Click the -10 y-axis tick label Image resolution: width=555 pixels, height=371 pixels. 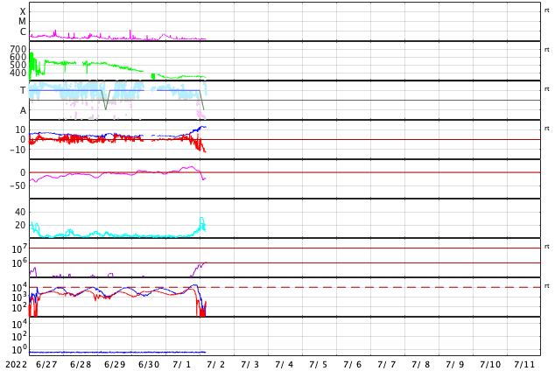[18, 150]
